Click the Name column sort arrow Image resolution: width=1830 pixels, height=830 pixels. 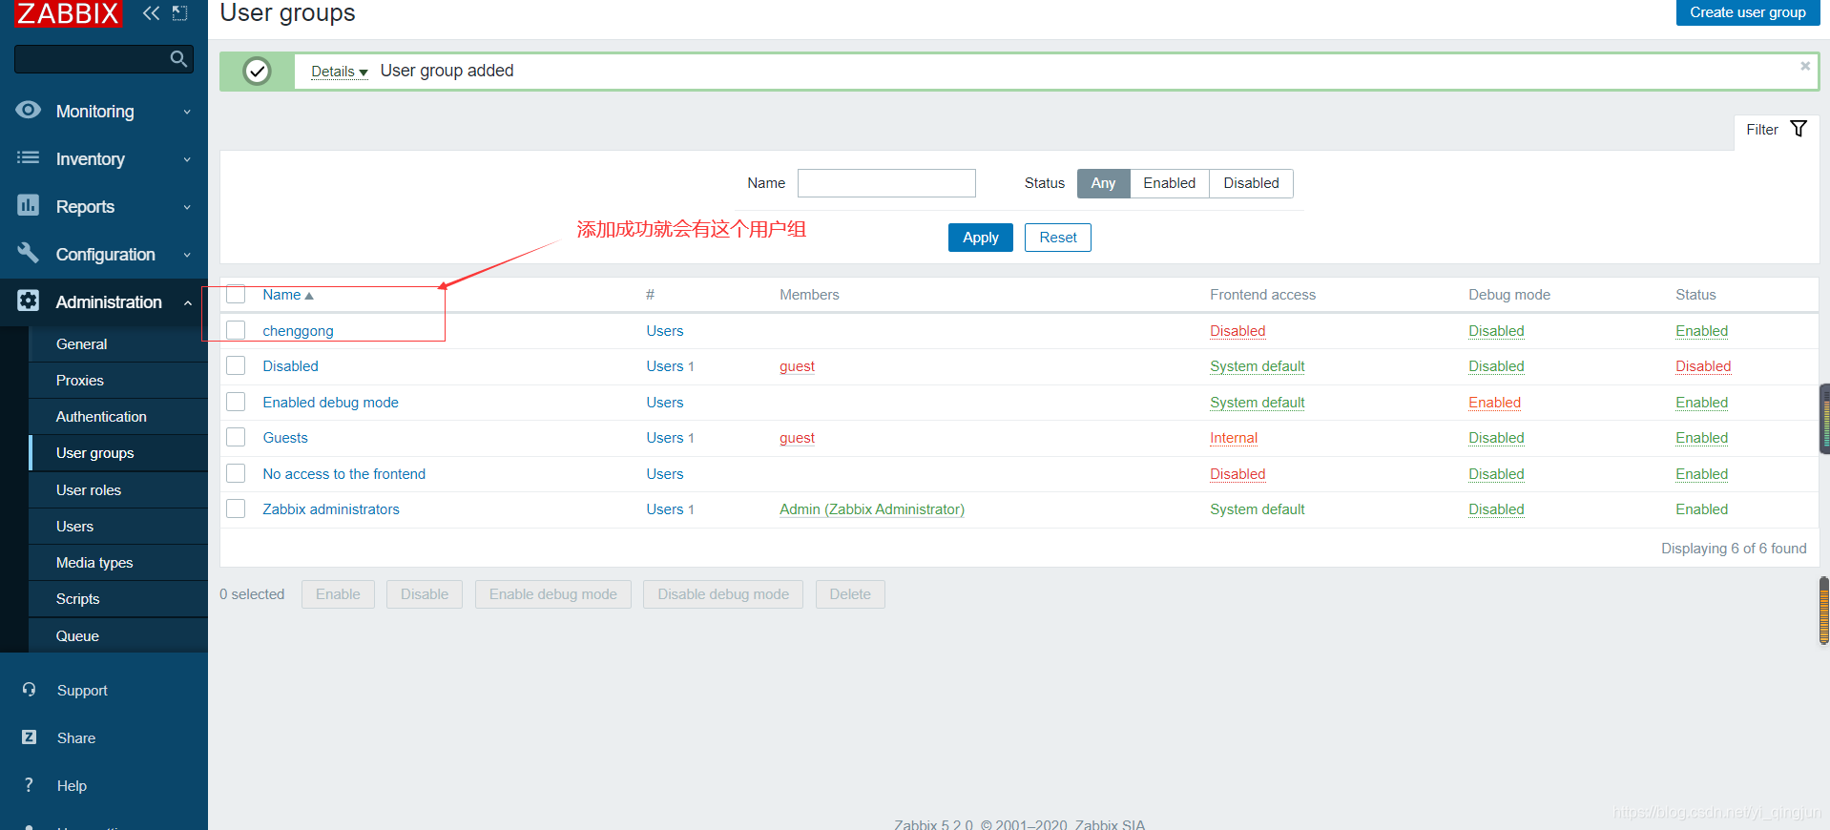pos(309,296)
